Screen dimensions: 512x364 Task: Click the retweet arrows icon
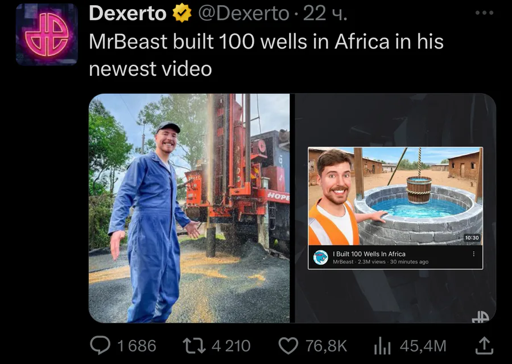[x=194, y=346]
